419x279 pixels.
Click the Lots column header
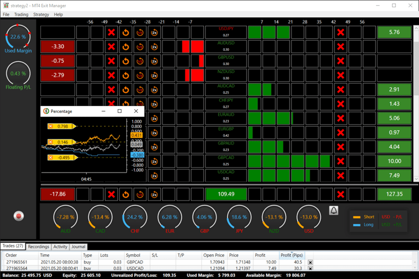(x=111, y=255)
